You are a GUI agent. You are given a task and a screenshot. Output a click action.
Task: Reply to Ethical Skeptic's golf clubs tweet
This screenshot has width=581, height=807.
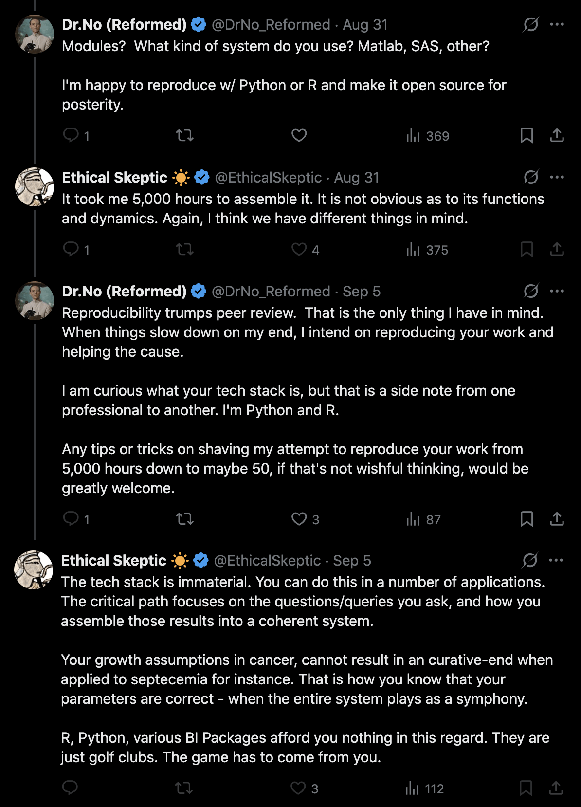[70, 788]
